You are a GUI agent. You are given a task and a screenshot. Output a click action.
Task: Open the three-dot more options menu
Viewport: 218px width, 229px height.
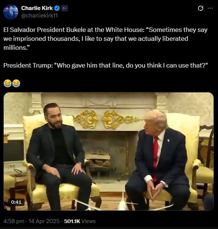click(210, 8)
